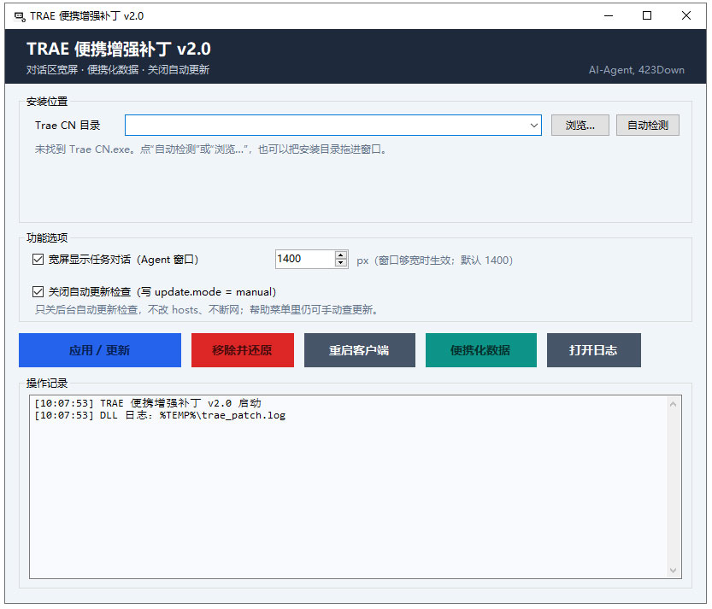Click hint text '未找到 Trae CN.exe'
712x609 pixels.
[84, 149]
